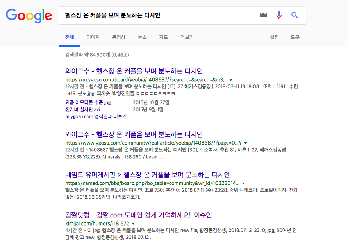
Task: Click the 검색결과 약 84,500개 stats text
Action: point(97,55)
